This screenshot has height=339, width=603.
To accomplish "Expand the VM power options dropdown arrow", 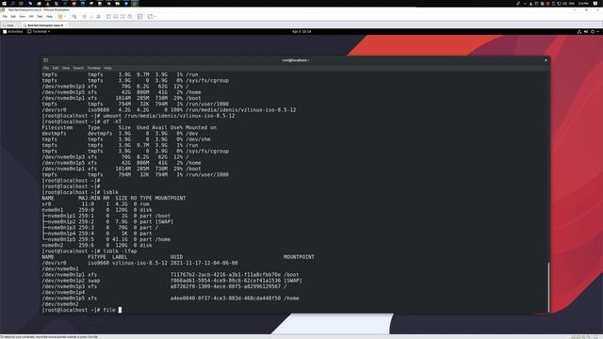I will tap(65, 17).
